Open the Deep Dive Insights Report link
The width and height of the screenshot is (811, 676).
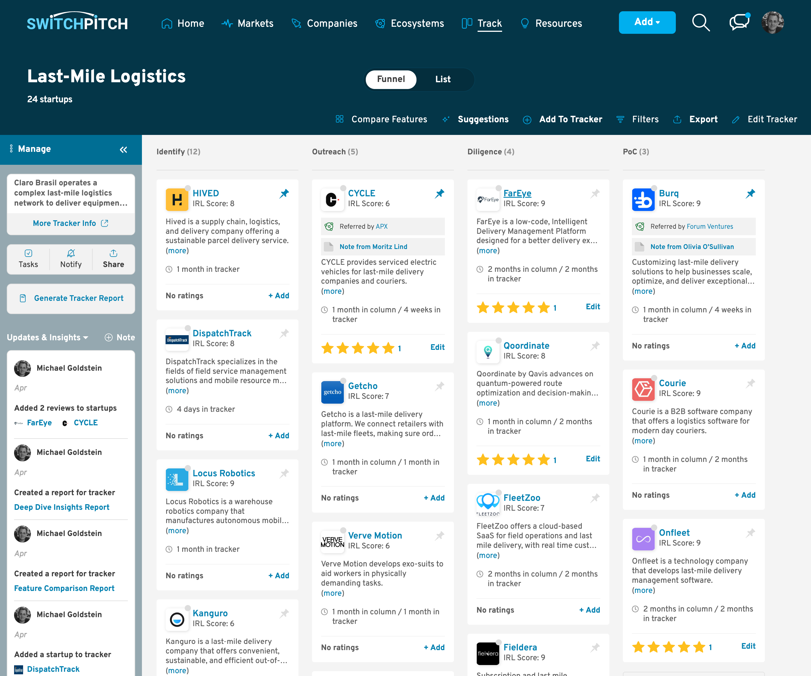(x=62, y=507)
